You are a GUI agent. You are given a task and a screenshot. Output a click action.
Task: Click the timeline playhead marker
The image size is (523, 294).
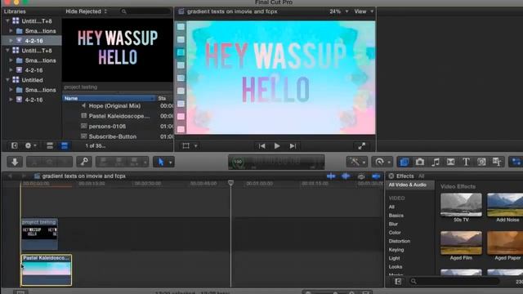[230, 183]
